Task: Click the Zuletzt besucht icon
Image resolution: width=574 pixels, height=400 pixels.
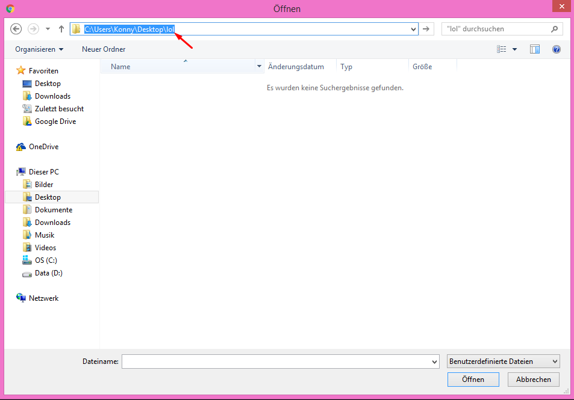Action: (x=27, y=109)
